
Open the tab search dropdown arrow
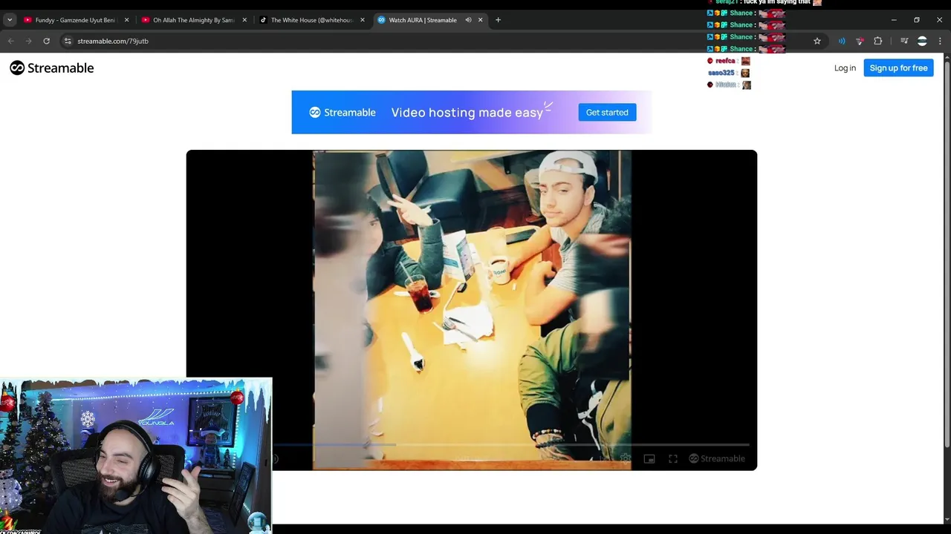(10, 20)
